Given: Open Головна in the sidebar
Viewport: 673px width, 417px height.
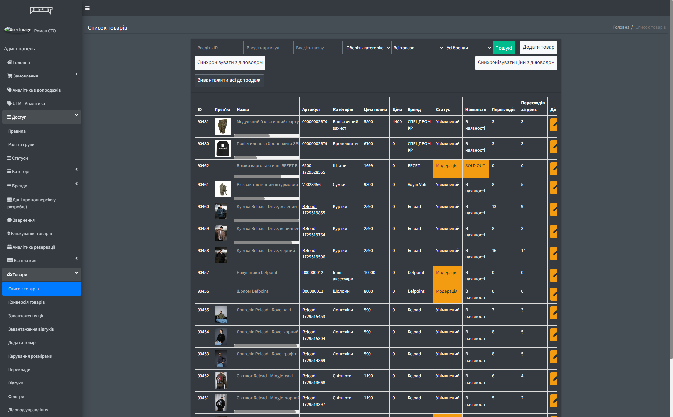Looking at the screenshot, I should 41,62.
